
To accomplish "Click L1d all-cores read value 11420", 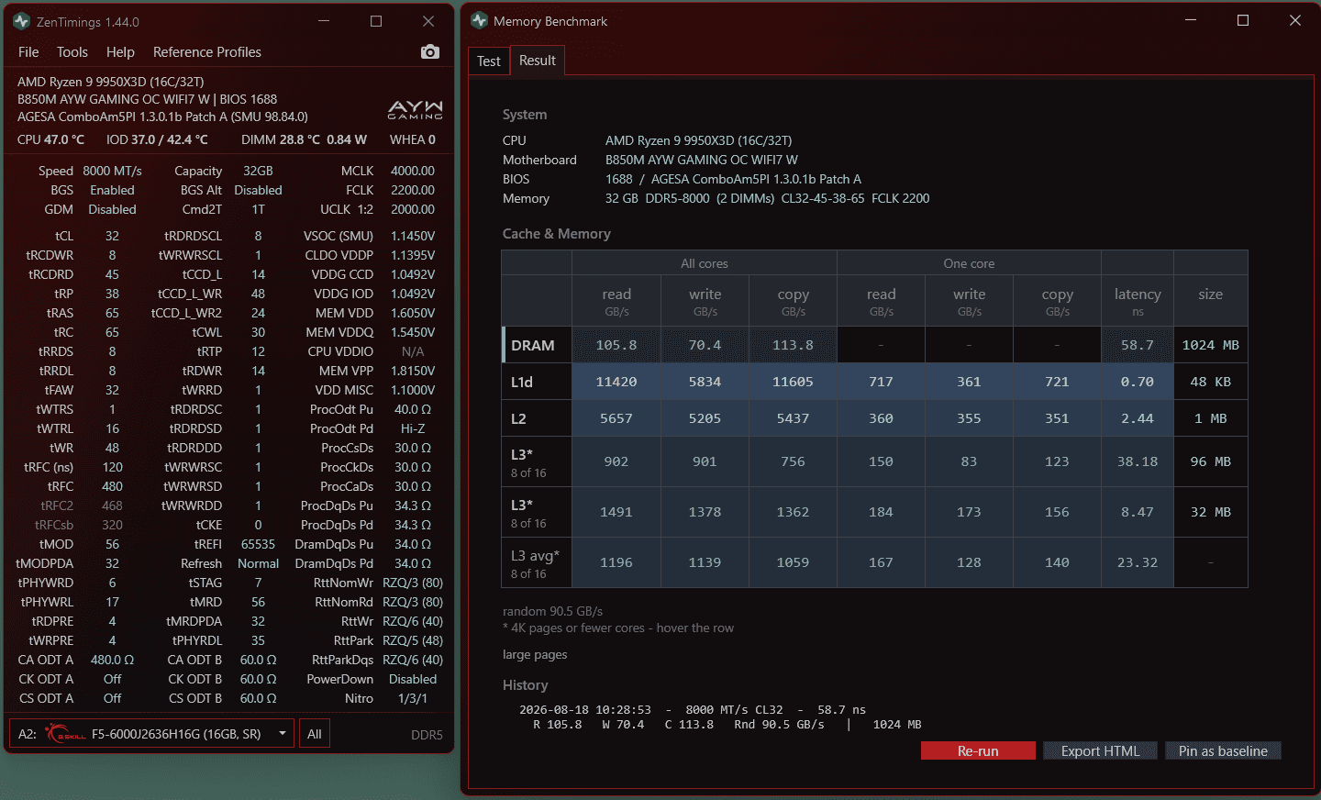I will pos(616,382).
